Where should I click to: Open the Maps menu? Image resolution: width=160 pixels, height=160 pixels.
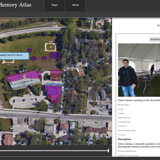coord(54,5)
